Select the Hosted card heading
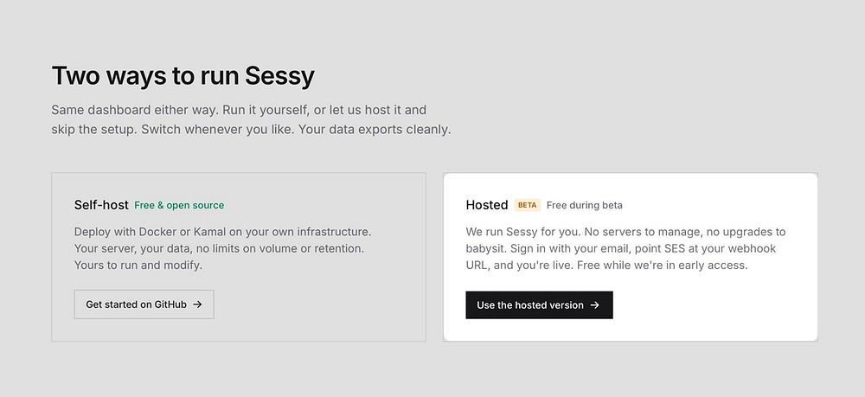This screenshot has height=397, width=865. point(486,205)
